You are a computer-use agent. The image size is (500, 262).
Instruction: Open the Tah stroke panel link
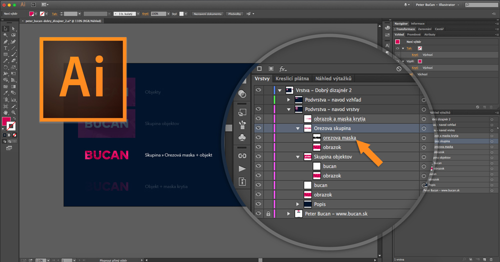[54, 14]
